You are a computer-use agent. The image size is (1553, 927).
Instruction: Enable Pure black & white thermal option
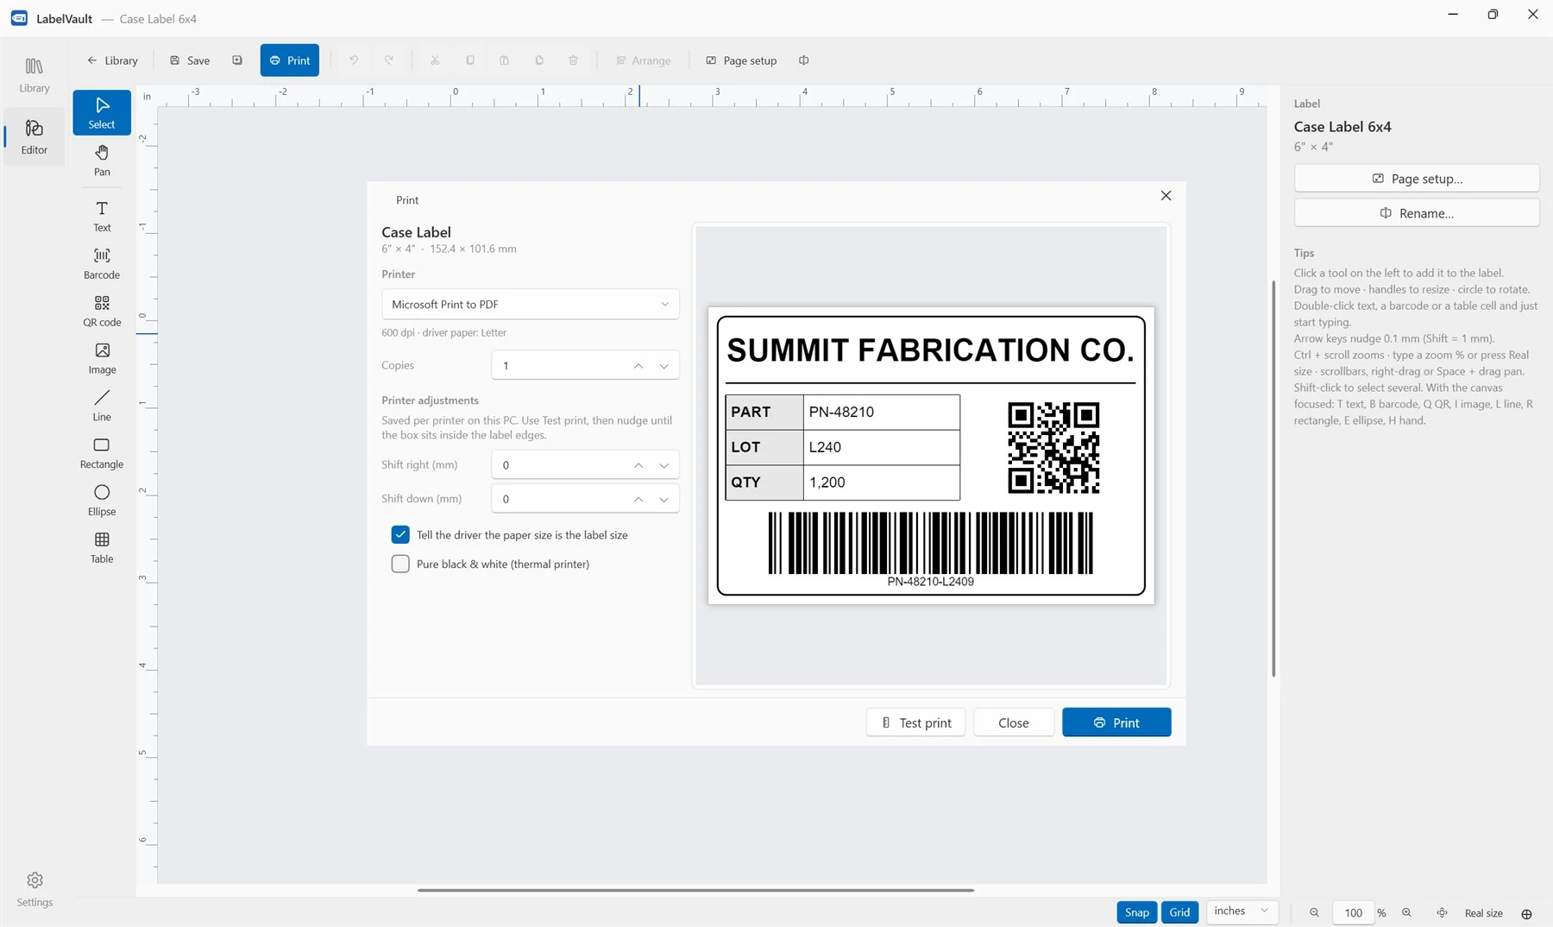point(400,564)
